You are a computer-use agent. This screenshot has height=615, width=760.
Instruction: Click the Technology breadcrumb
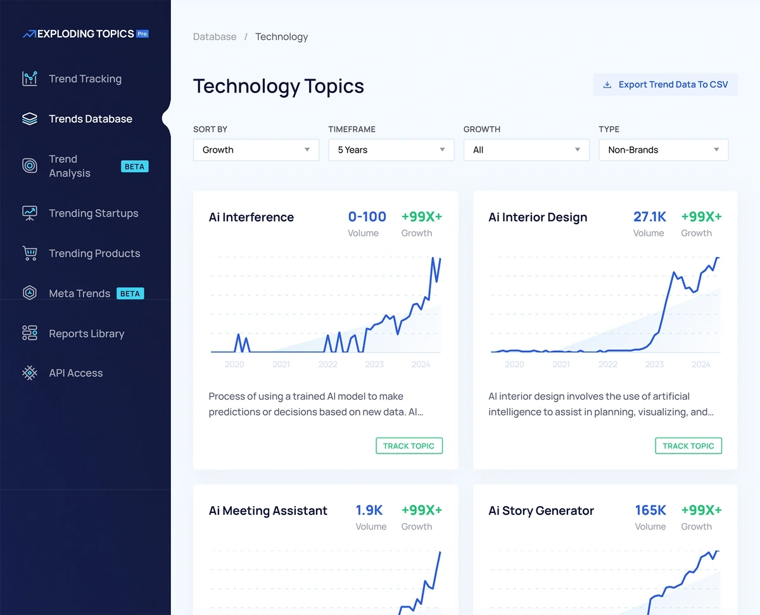tap(282, 37)
